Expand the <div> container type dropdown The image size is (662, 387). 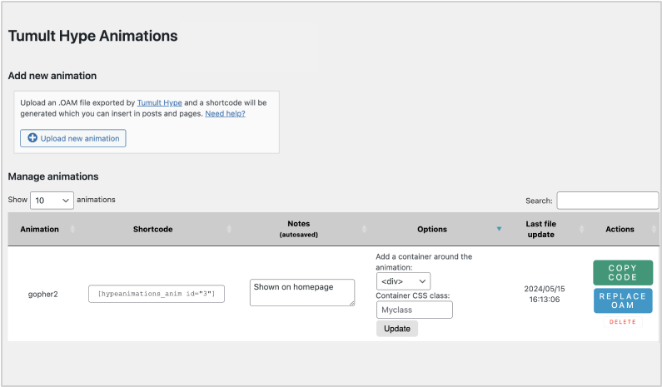[403, 282]
